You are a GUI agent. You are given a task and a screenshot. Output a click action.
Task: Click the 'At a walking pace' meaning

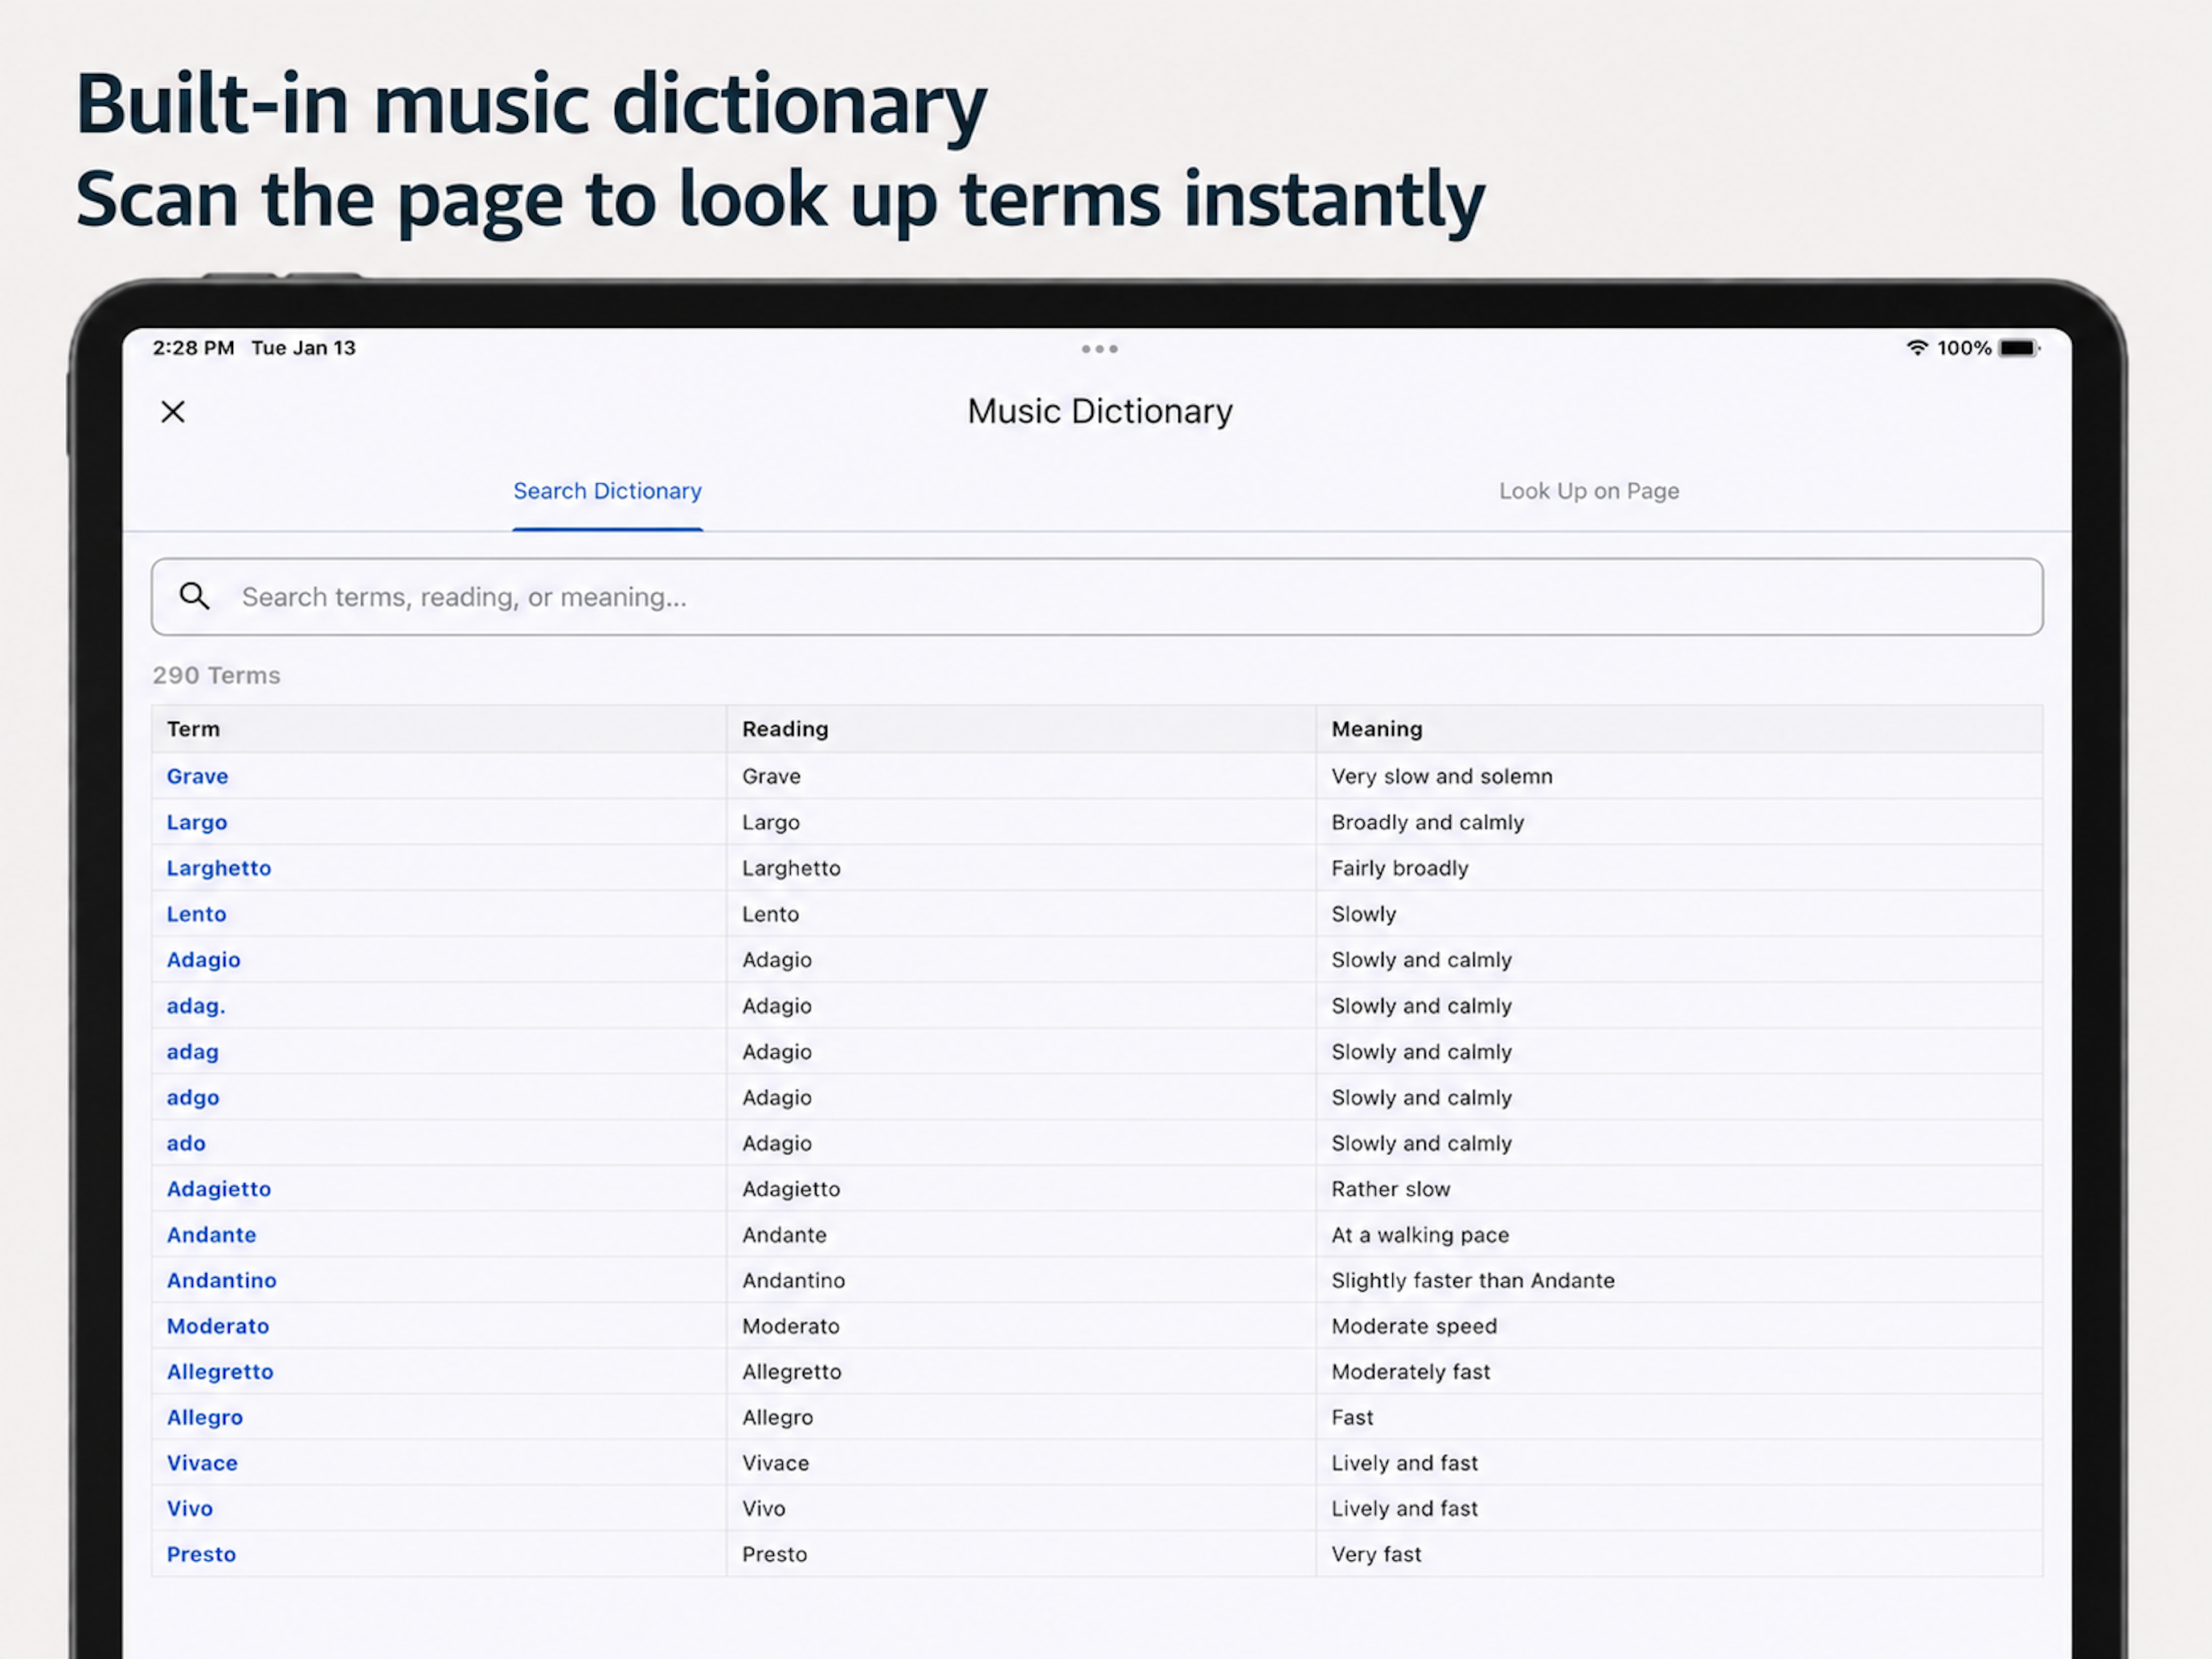coord(1420,1235)
